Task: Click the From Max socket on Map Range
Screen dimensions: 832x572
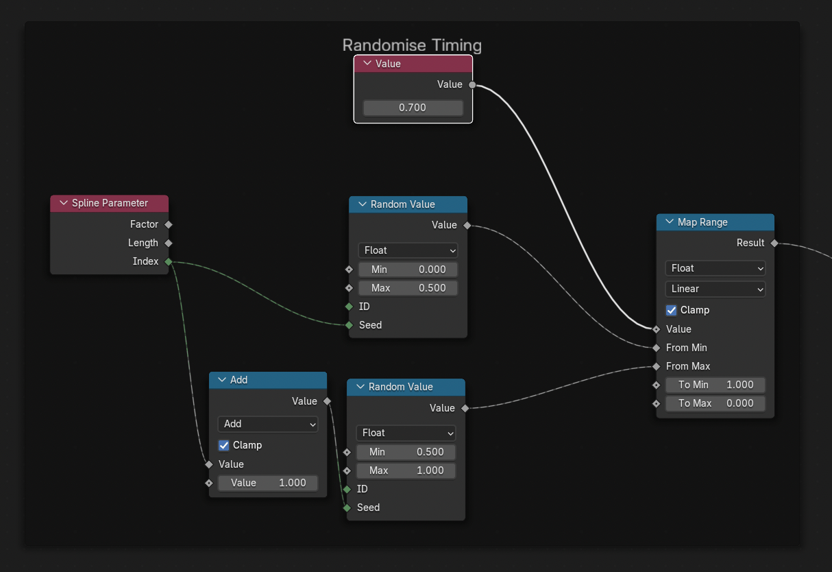Action: pos(657,366)
